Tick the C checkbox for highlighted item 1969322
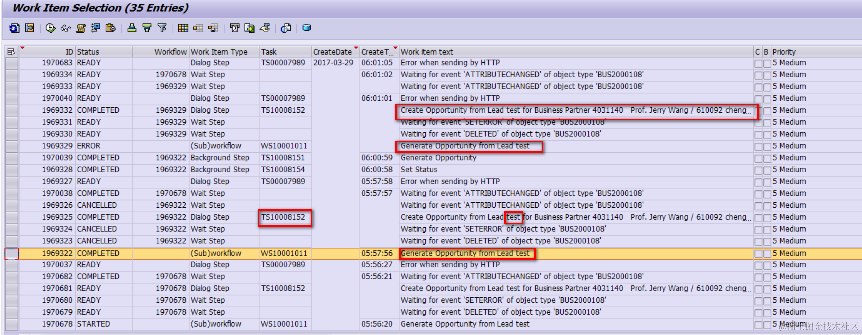The height and width of the screenshot is (335, 862). (x=758, y=254)
